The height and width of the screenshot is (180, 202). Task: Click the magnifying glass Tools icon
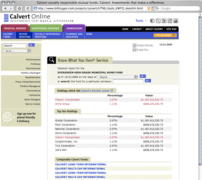click(x=158, y=21)
